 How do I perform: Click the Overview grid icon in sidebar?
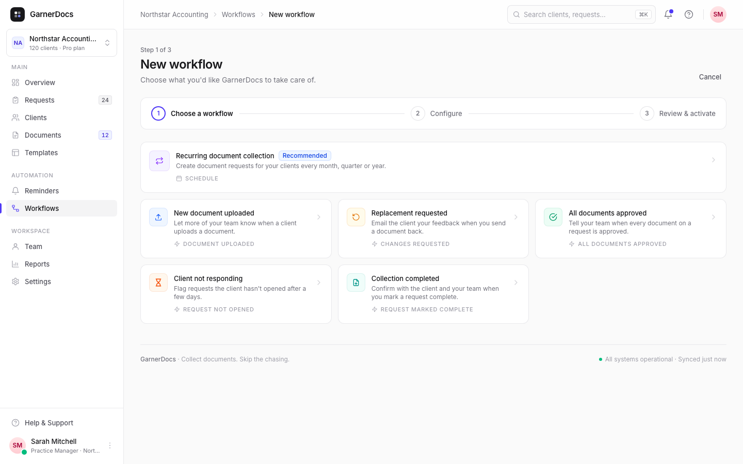[15, 82]
